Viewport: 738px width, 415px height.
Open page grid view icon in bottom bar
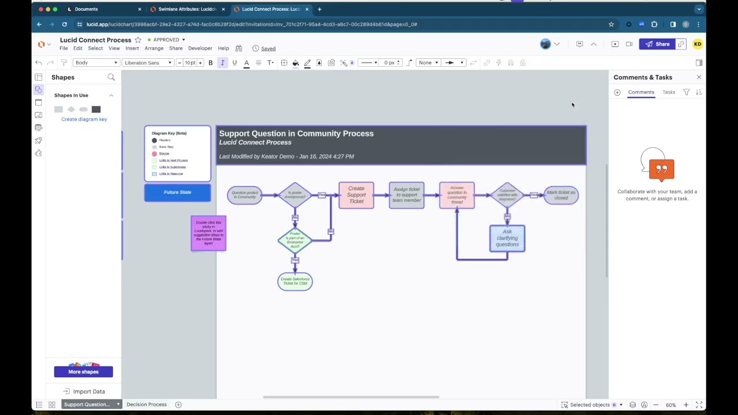click(x=51, y=405)
